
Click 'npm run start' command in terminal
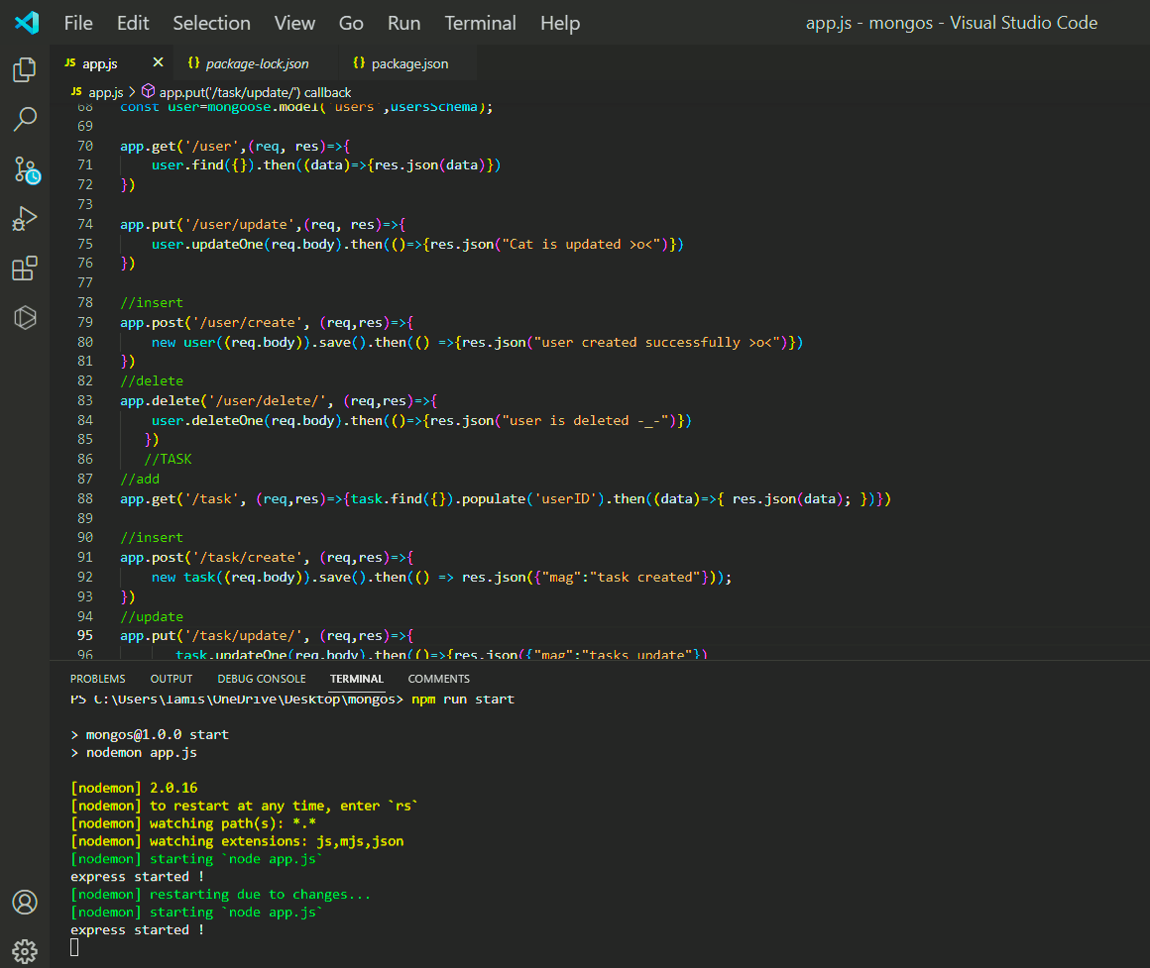[x=463, y=699]
